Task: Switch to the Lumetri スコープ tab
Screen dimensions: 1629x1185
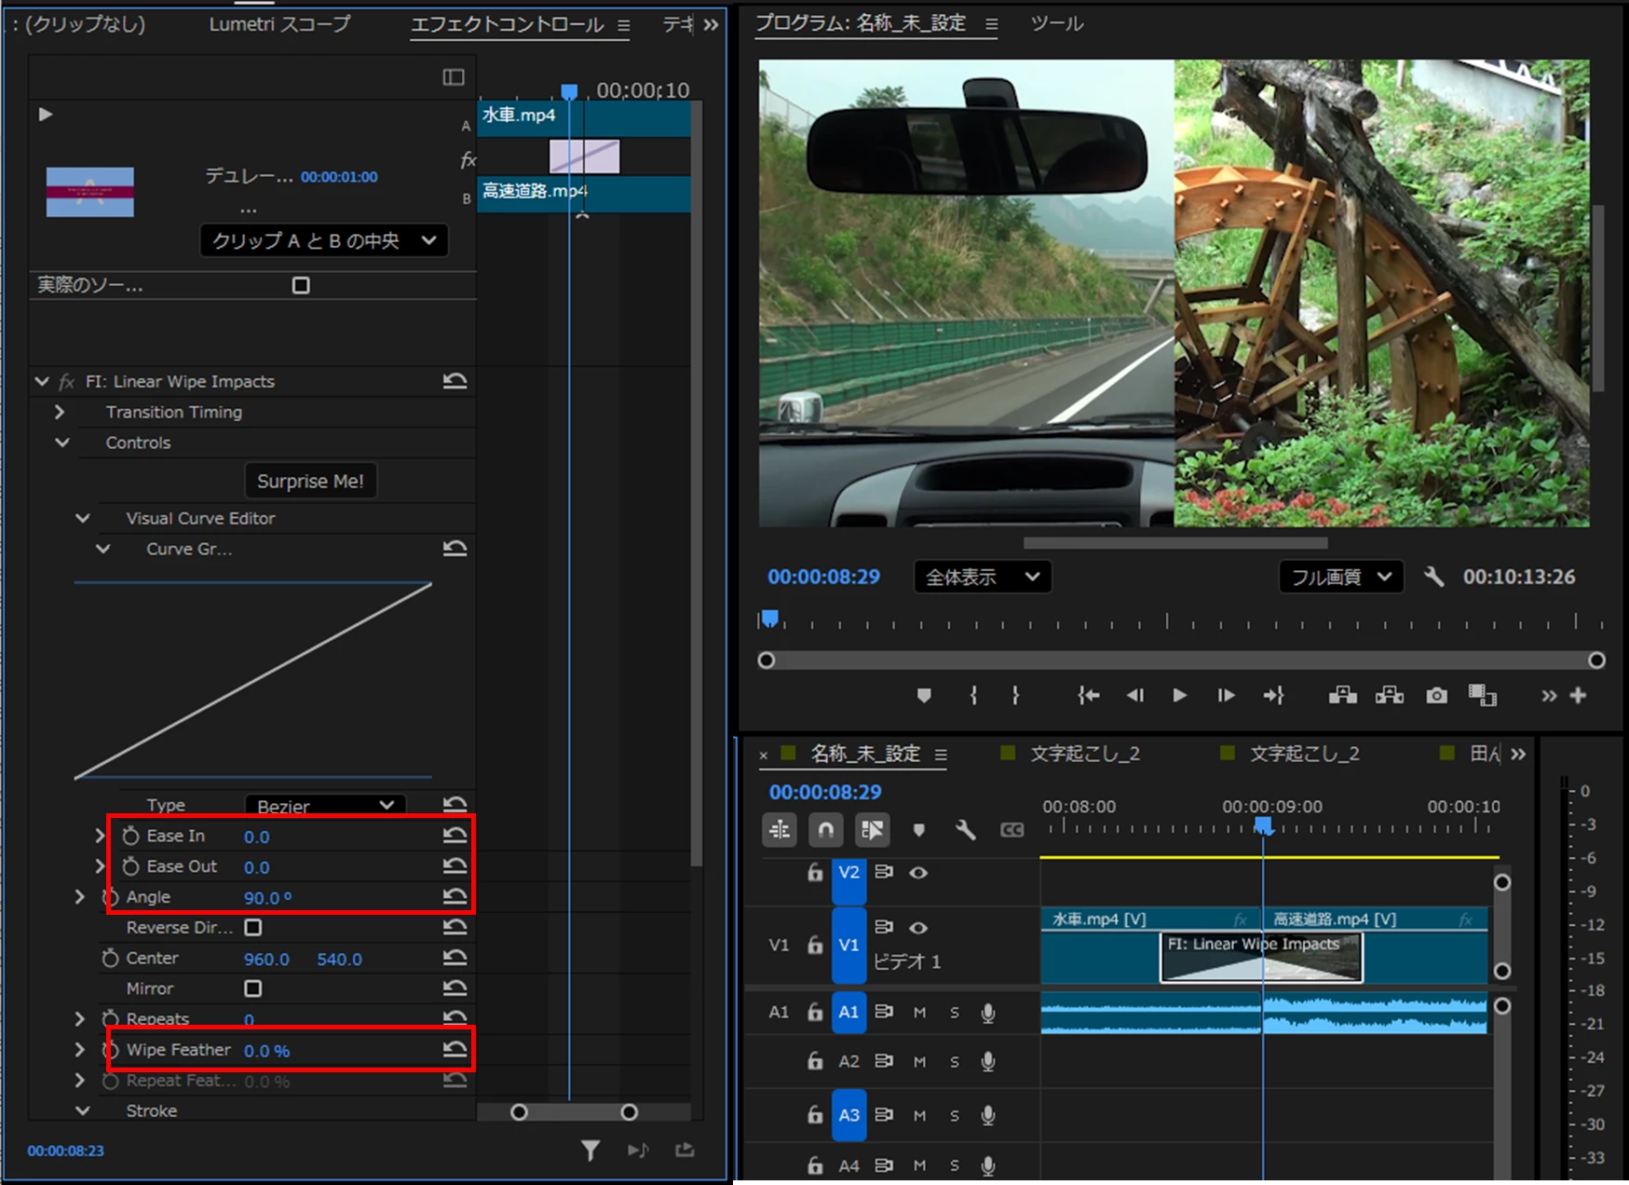Action: (279, 24)
